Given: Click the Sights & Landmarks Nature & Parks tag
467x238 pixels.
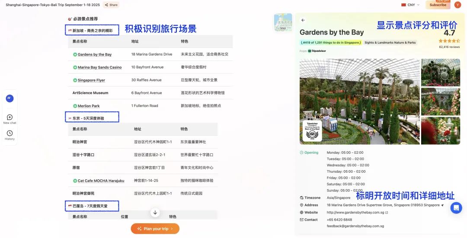Looking at the screenshot, I should tap(390, 42).
